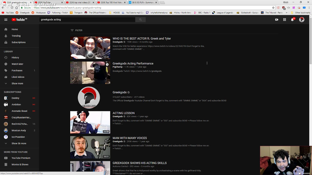Open Other bookmarks folder

[301, 13]
